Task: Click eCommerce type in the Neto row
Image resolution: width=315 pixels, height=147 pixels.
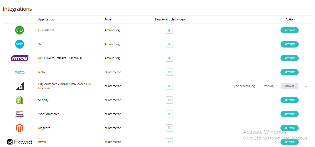Action: pos(113,72)
